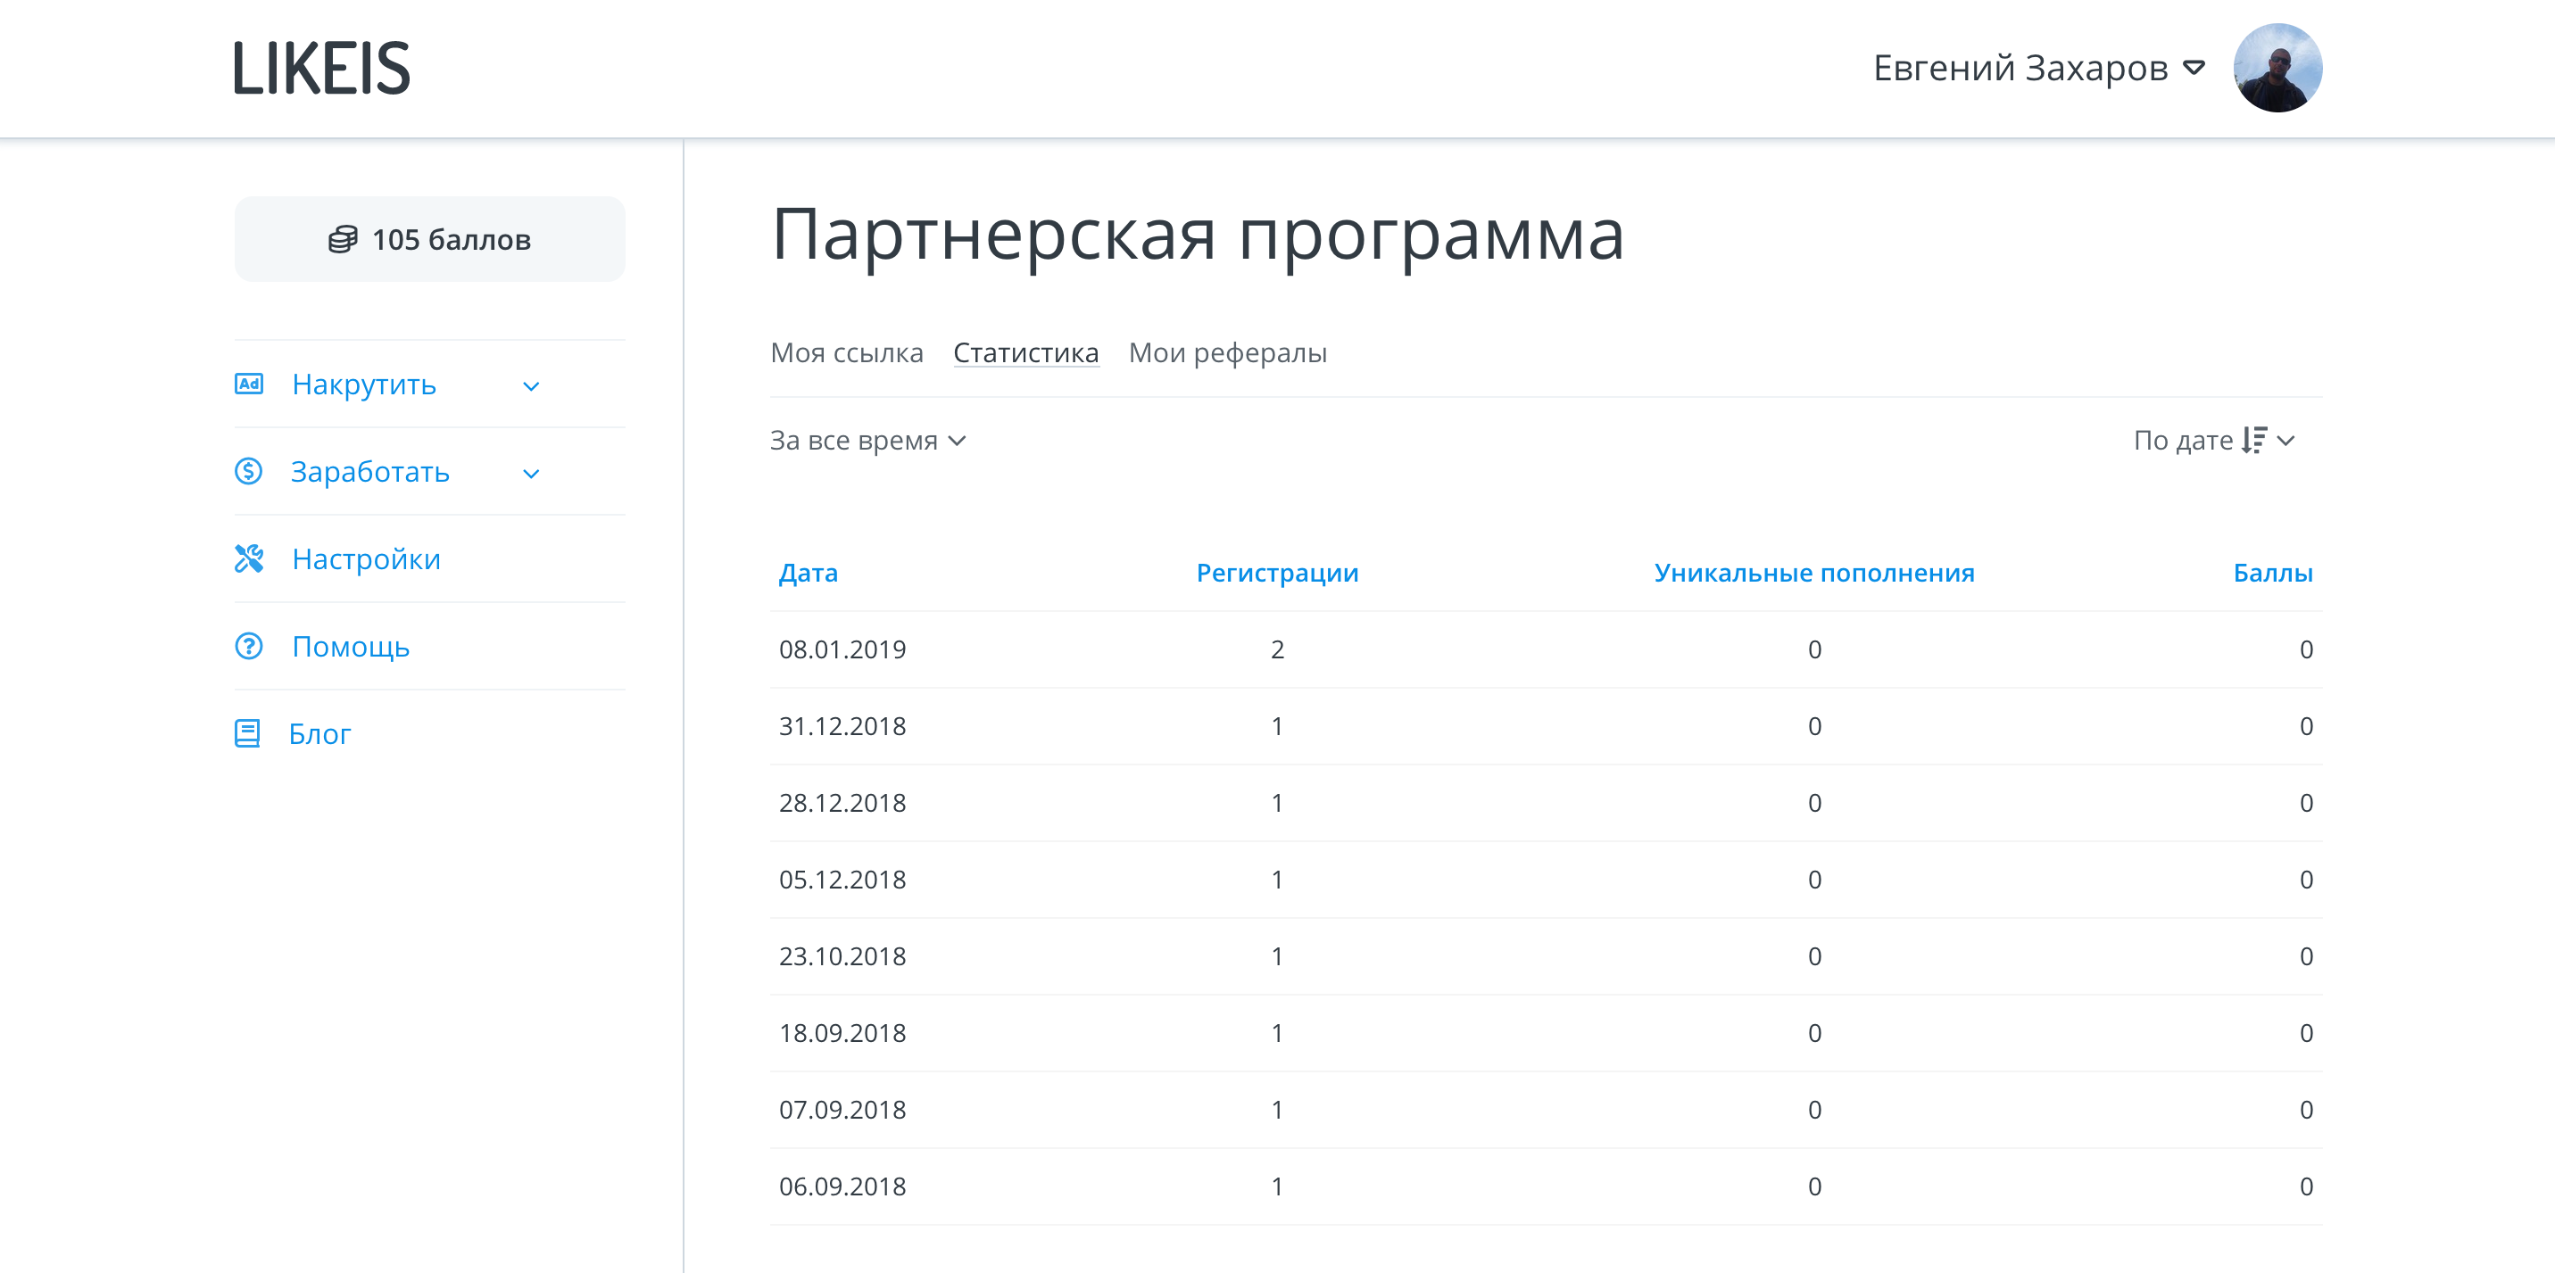Click the user avatar photo
Image resolution: width=2555 pixels, height=1273 pixels.
pyautogui.click(x=2277, y=68)
